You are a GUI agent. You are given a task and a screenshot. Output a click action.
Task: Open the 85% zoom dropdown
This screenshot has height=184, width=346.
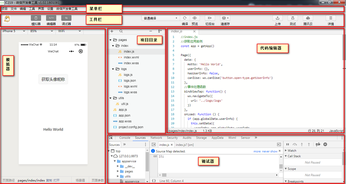[42, 31]
